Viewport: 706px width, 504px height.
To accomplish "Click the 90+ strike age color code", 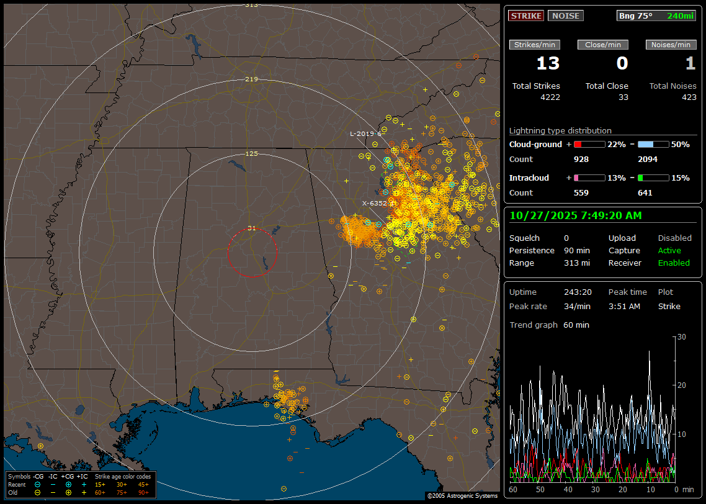I will pos(143,492).
